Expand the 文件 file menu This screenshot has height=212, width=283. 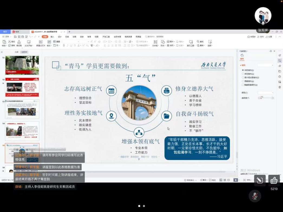click(x=6, y=37)
